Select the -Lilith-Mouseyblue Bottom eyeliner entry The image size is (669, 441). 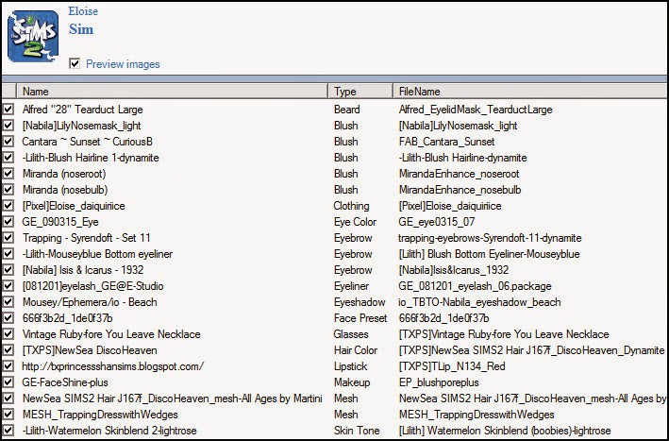[97, 254]
